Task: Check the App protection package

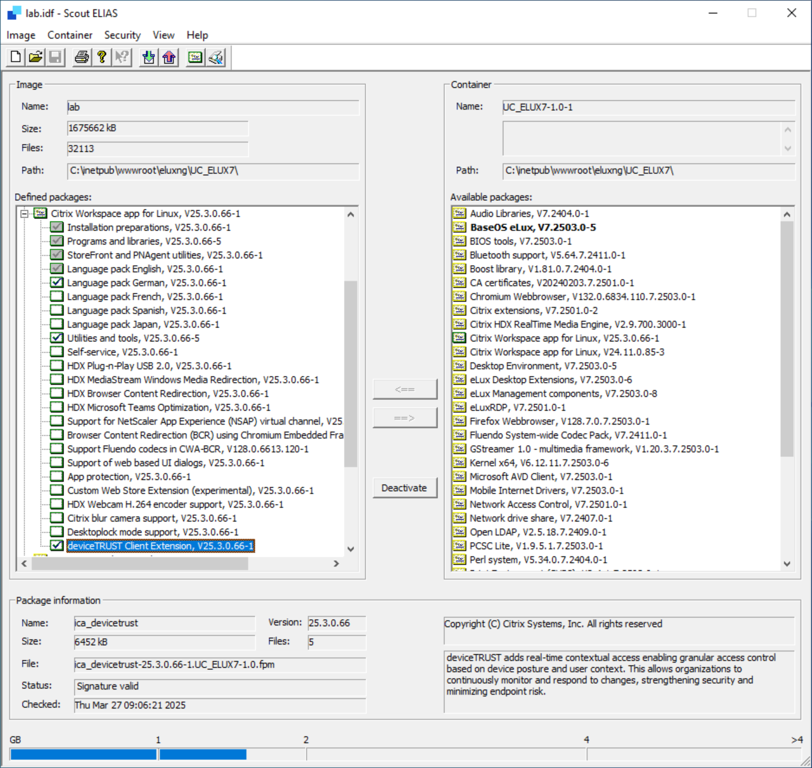Action: (57, 476)
